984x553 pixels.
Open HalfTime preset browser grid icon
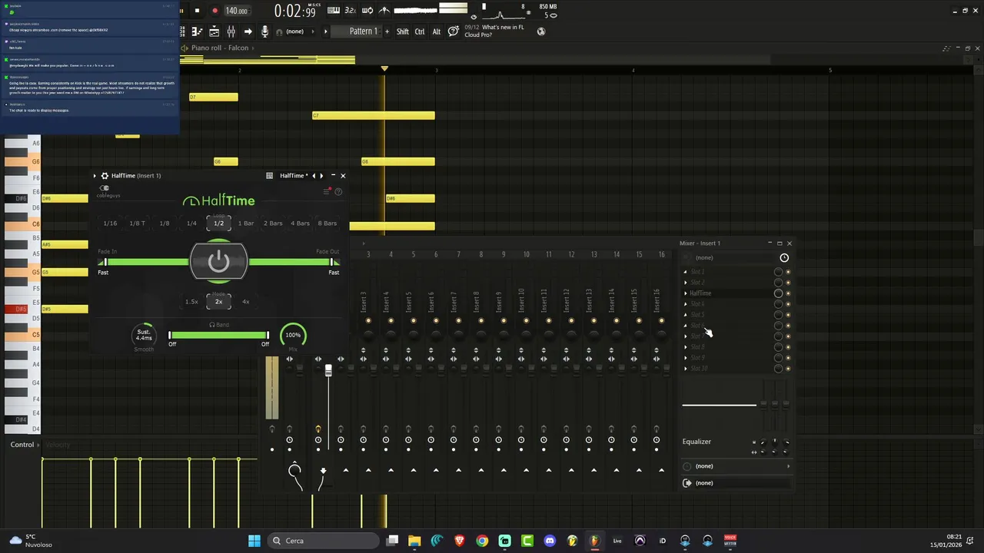pyautogui.click(x=269, y=176)
